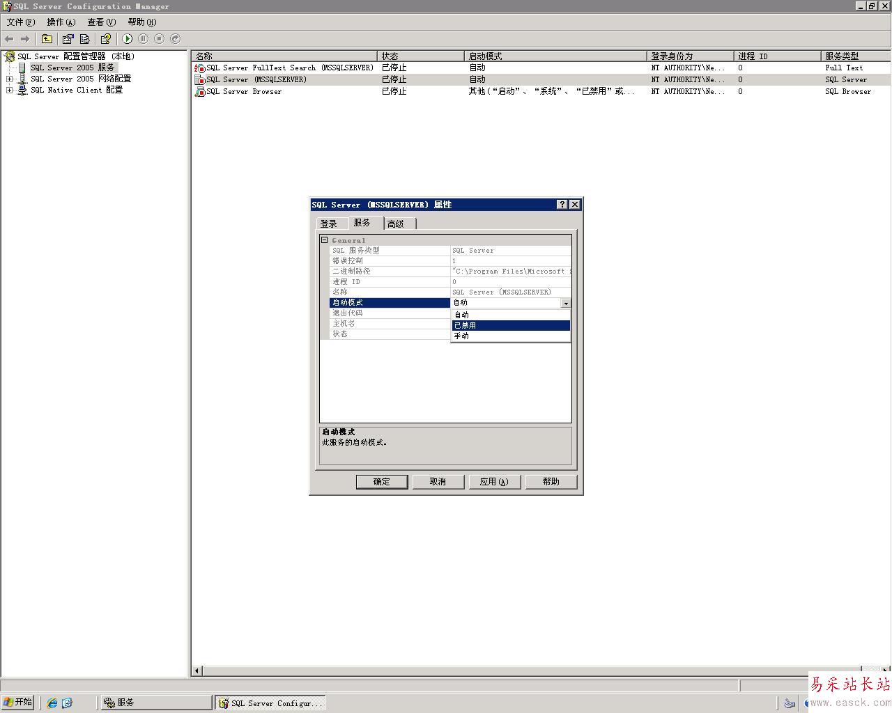Click the SQL Server Browser service icon
Image resolution: width=892 pixels, height=713 pixels.
200,91
